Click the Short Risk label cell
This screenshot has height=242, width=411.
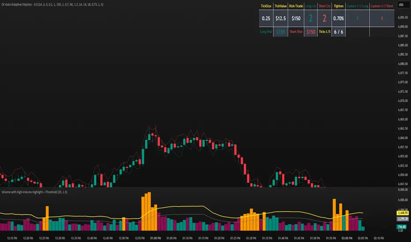(296, 32)
